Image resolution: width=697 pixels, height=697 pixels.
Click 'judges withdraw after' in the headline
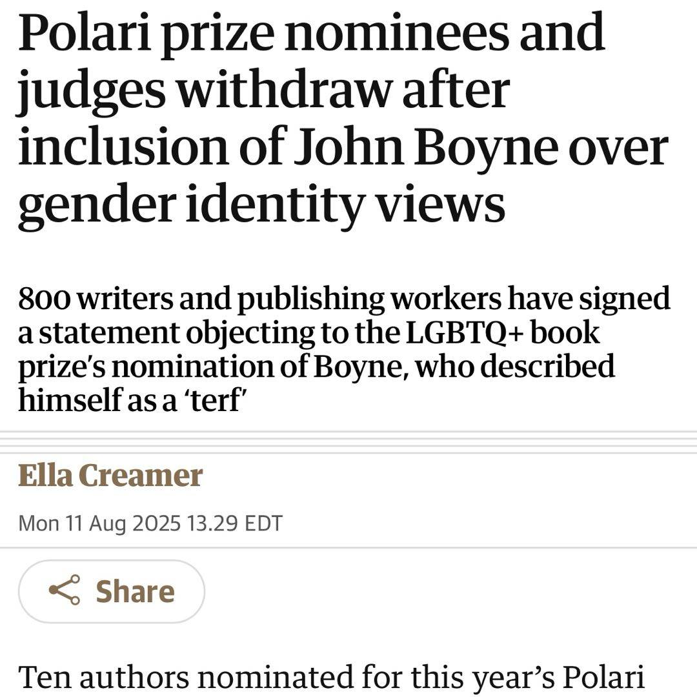[263, 90]
